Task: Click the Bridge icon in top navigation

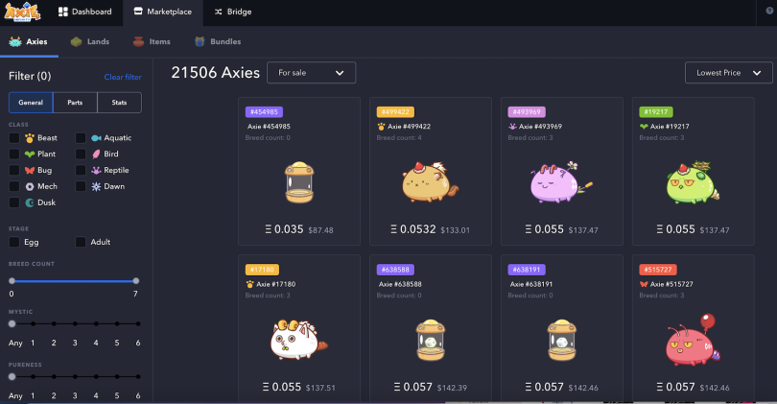Action: [219, 12]
